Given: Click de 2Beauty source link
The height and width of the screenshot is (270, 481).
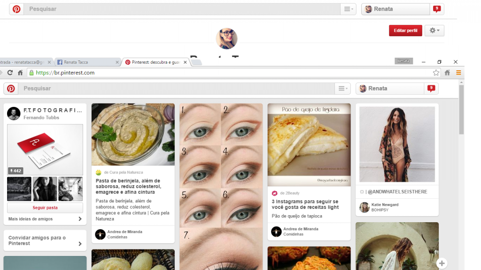Looking at the screenshot, I should (289, 193).
